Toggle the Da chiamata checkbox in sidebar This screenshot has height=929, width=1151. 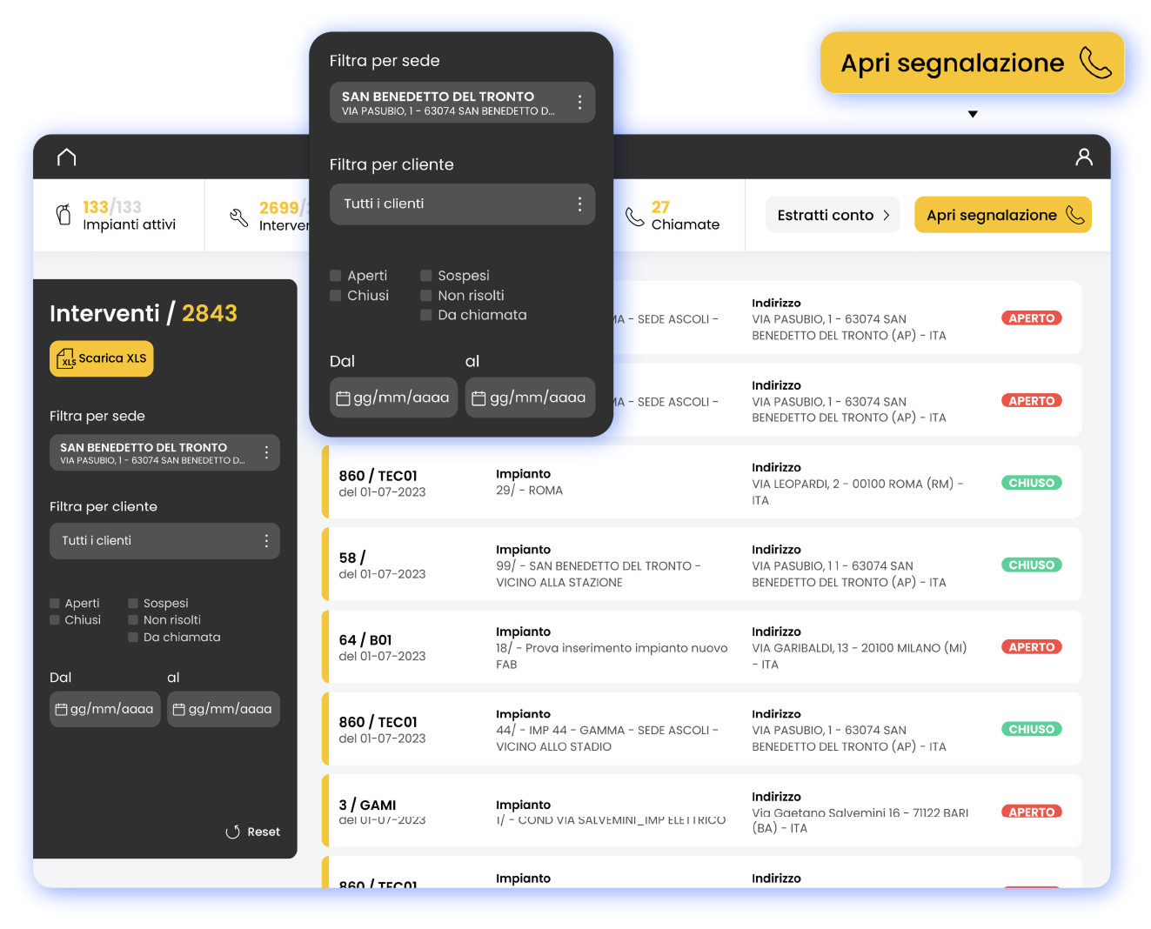[x=133, y=638]
